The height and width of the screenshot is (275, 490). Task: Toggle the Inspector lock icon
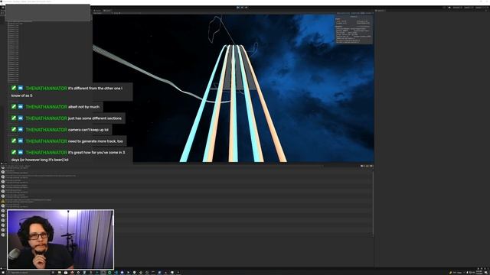click(x=485, y=11)
